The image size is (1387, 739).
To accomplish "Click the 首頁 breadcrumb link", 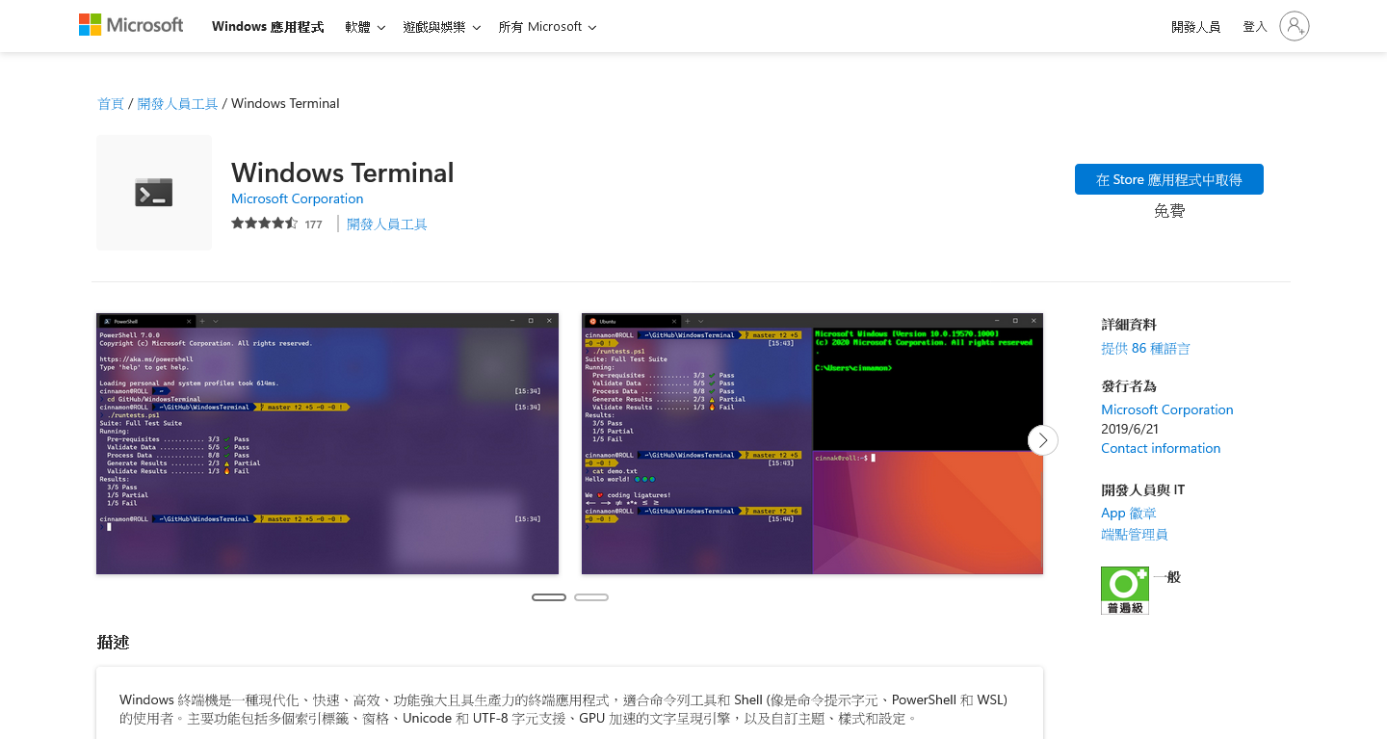I will [111, 103].
